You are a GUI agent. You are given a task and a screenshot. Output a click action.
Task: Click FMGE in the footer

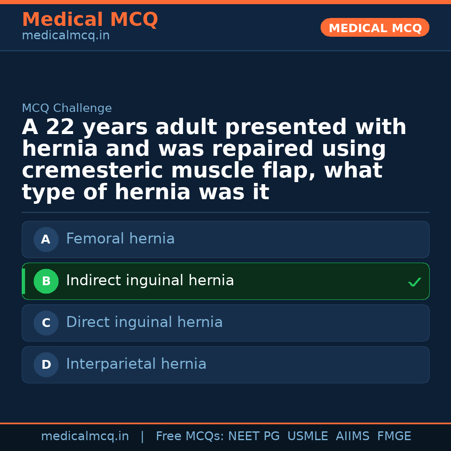(x=394, y=436)
